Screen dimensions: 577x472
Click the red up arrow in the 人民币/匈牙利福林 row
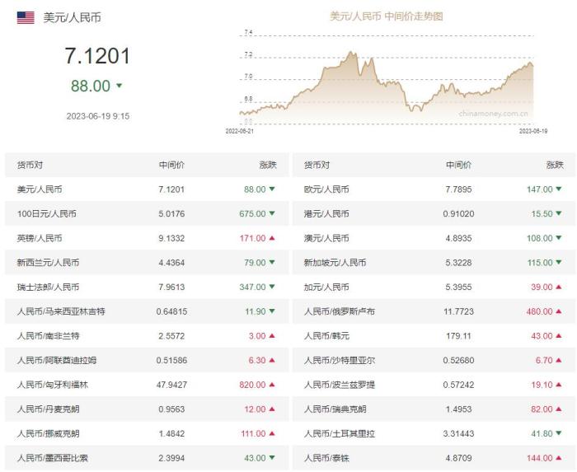click(272, 385)
